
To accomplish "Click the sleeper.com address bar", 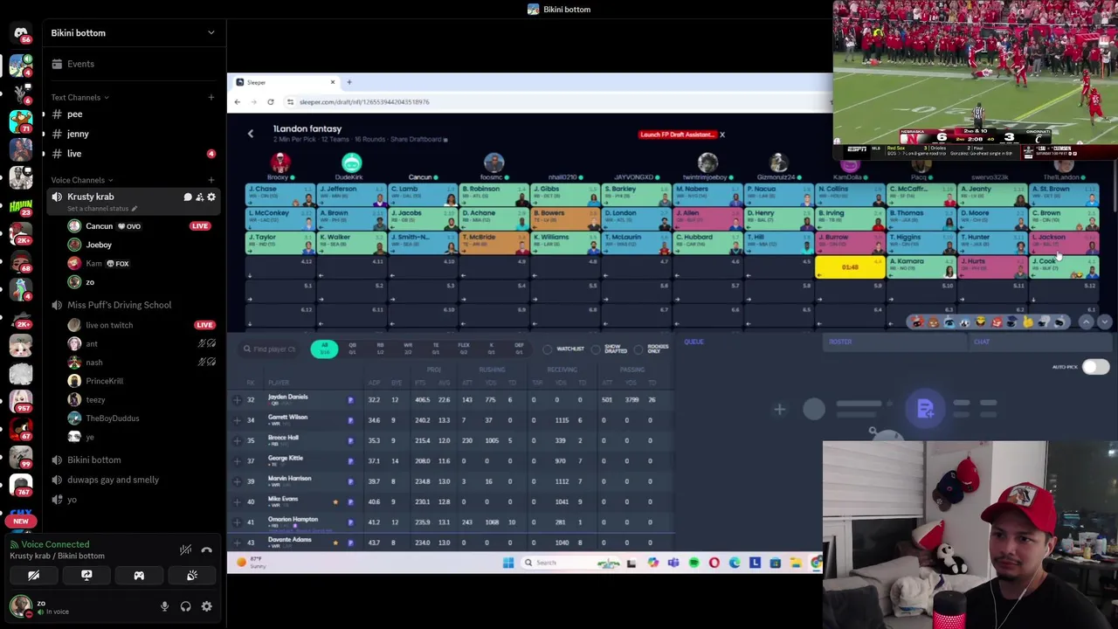I will click(555, 102).
